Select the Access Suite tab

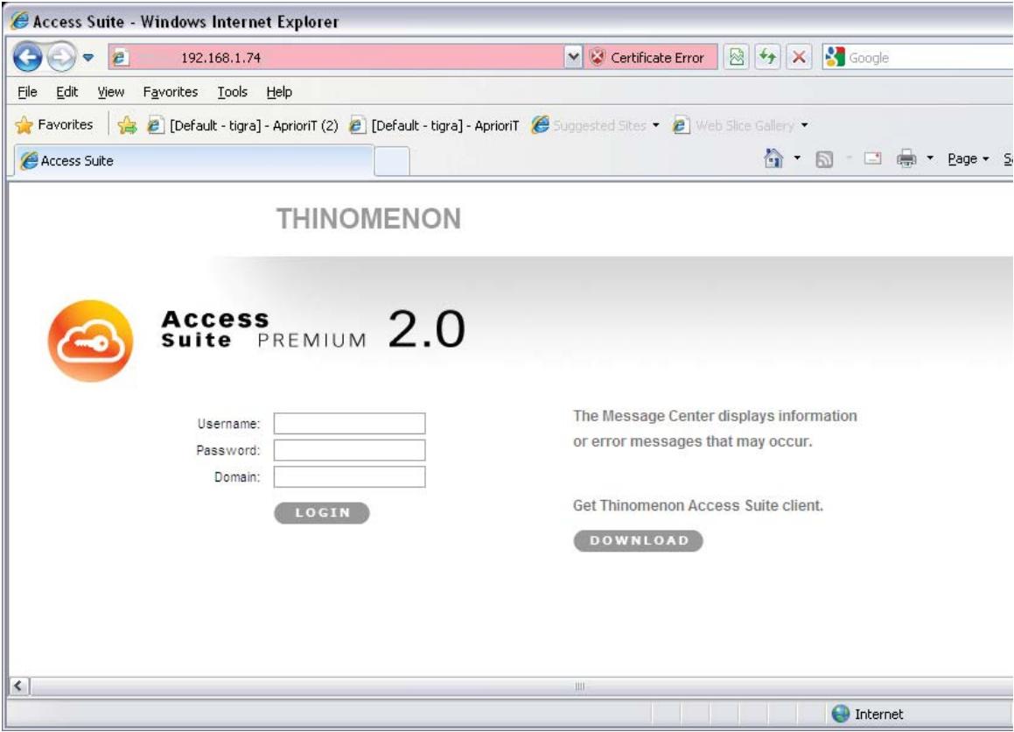point(194,160)
